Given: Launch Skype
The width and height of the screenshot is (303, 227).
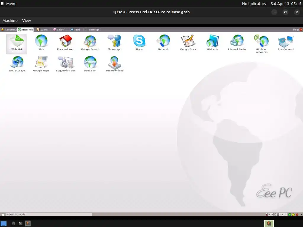Looking at the screenshot, I should (x=139, y=43).
